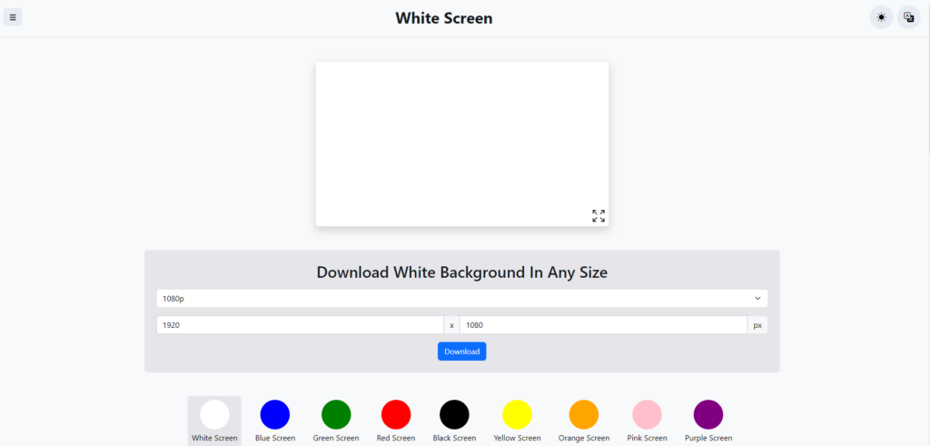930x446 pixels.
Task: Click the White Screen page title
Action: coord(443,18)
